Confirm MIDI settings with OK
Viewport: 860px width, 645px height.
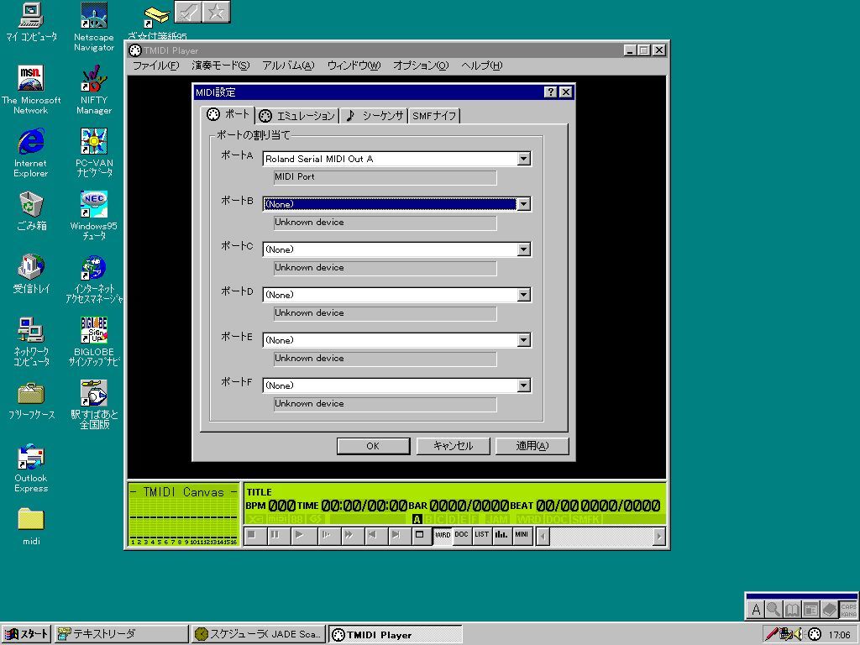coord(373,446)
